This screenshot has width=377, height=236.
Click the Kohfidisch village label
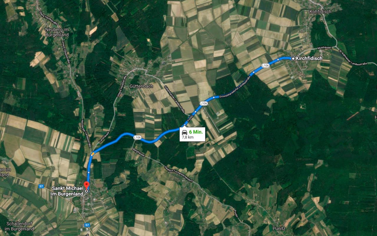(x=320, y=11)
